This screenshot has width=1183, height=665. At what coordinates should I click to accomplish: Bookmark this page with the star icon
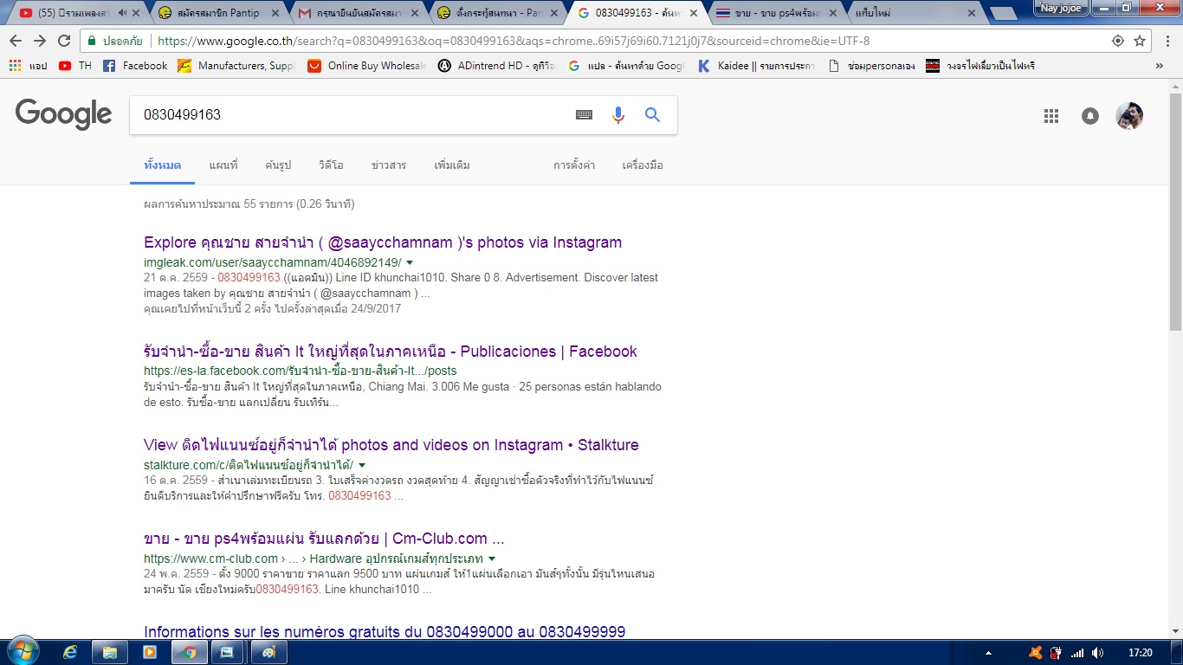click(x=1140, y=41)
